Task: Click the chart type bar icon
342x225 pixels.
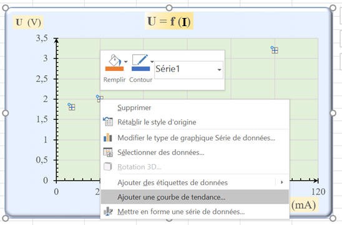Action: (108, 137)
